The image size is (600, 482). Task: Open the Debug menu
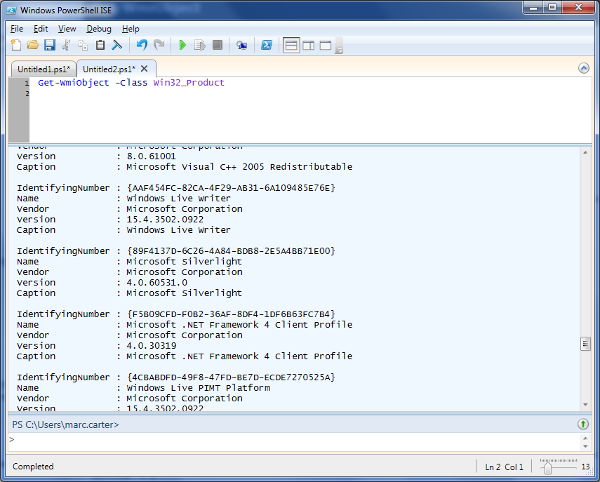pyautogui.click(x=99, y=29)
